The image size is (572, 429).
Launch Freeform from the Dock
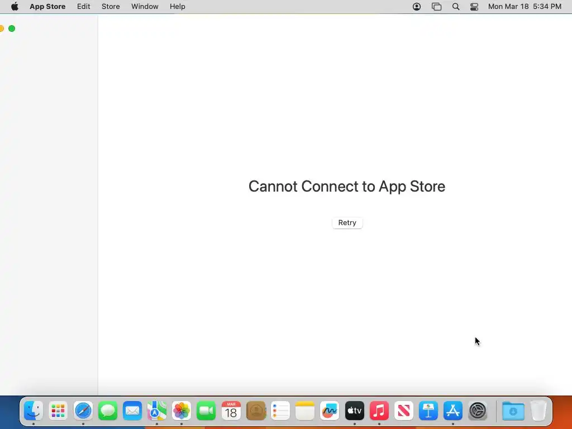point(330,411)
